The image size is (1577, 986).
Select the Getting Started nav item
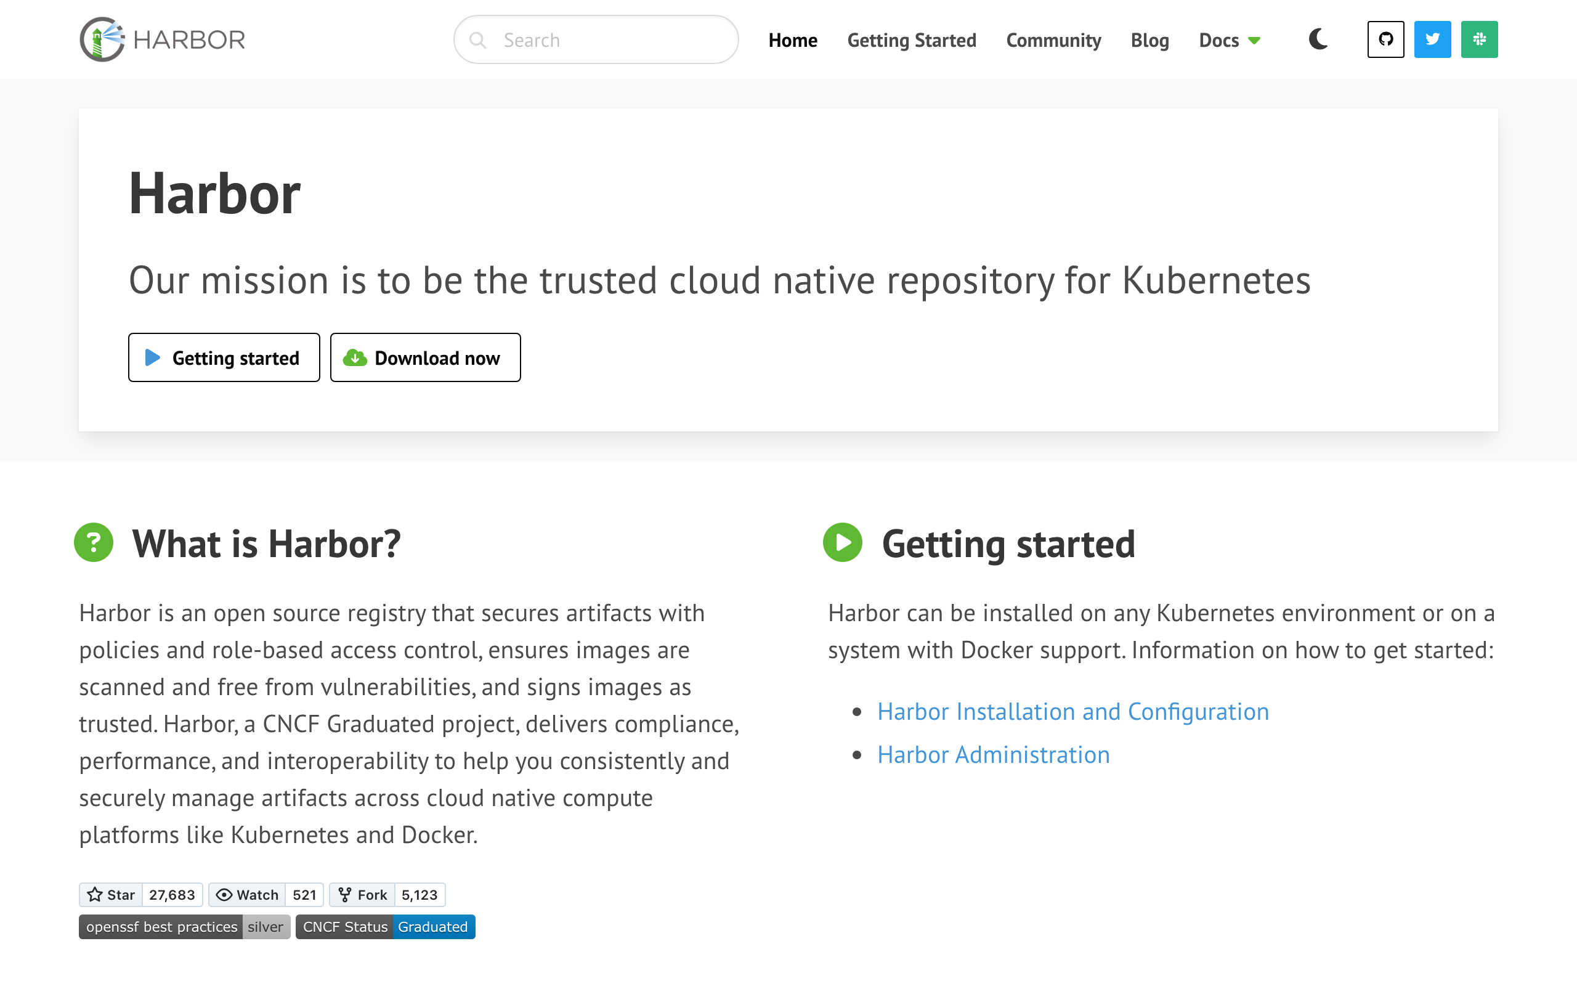click(x=911, y=41)
